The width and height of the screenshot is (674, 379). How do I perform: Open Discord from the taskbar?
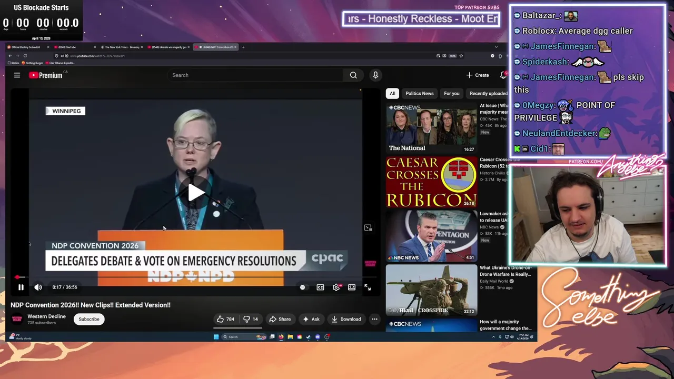318,337
